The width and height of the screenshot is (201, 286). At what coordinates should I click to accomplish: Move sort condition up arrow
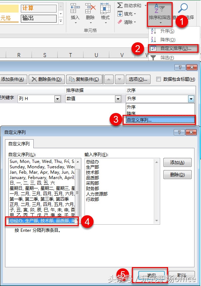click(x=109, y=79)
